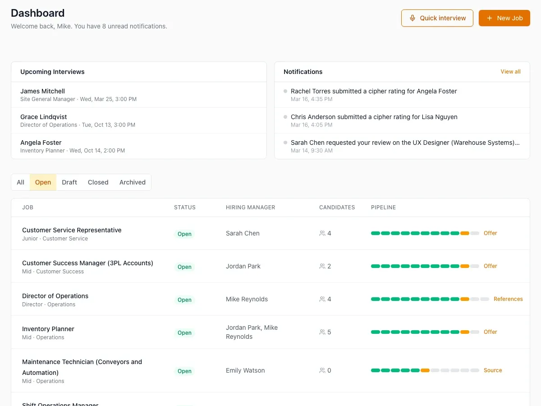Select the Open jobs tab
The image size is (541, 406).
click(43, 182)
